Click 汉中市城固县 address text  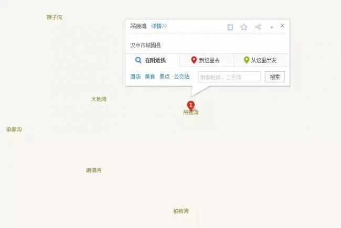[x=145, y=45]
